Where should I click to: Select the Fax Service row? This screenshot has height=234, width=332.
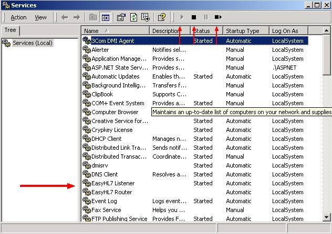pos(195,210)
